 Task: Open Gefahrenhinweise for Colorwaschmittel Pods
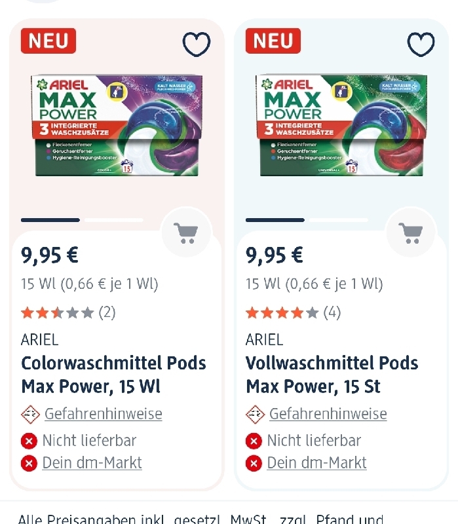[x=103, y=414]
